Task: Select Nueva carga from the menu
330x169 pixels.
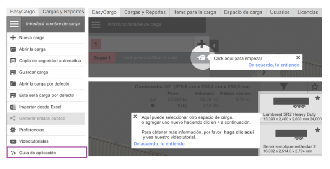Action: [x=31, y=38]
